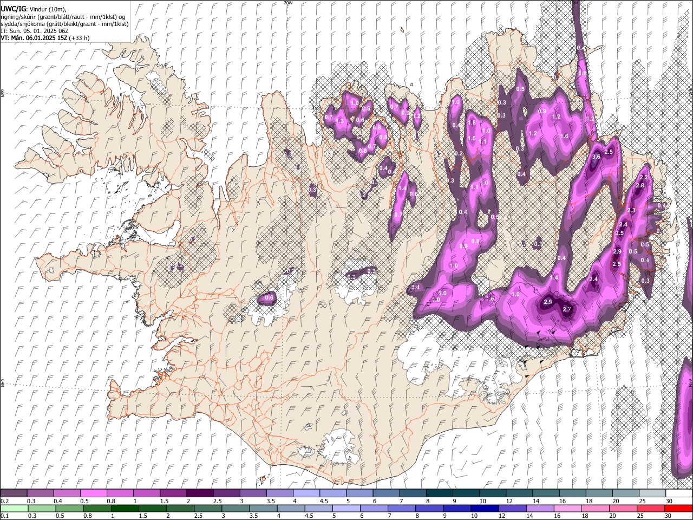Pick the 12 violet swatch in rain scale

click(512, 509)
